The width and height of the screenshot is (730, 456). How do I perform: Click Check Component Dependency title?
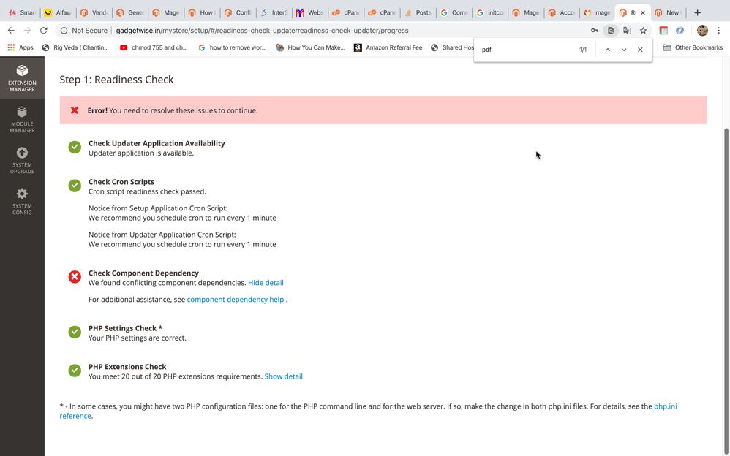(x=143, y=273)
